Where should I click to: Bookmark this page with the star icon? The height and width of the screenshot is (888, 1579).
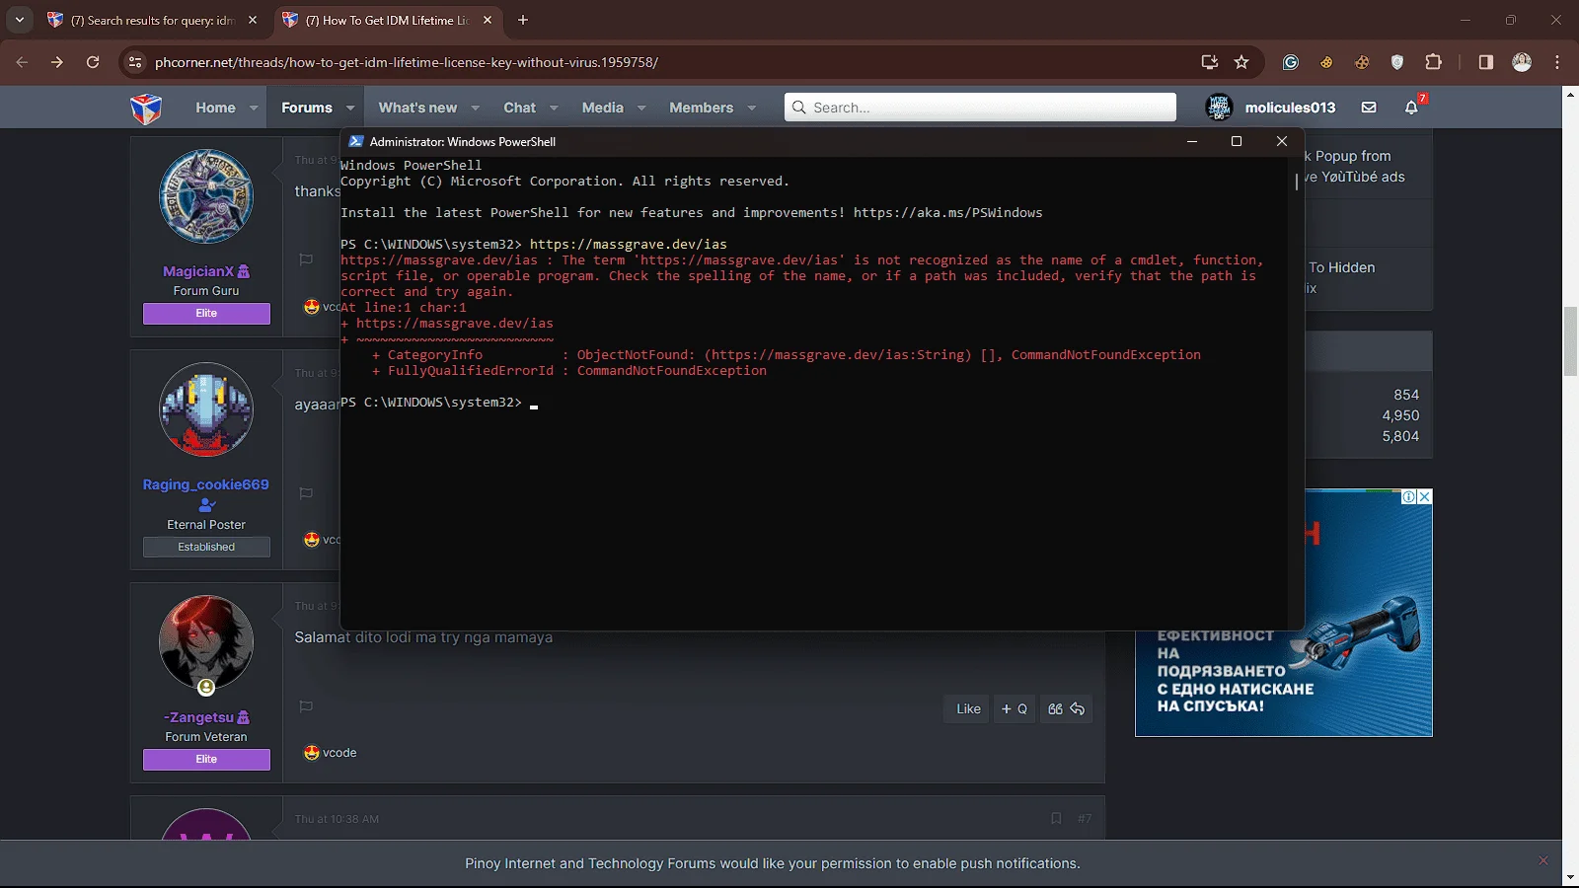pyautogui.click(x=1241, y=62)
